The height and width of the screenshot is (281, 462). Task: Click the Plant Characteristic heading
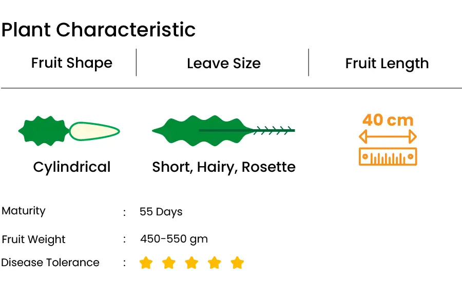click(x=99, y=30)
